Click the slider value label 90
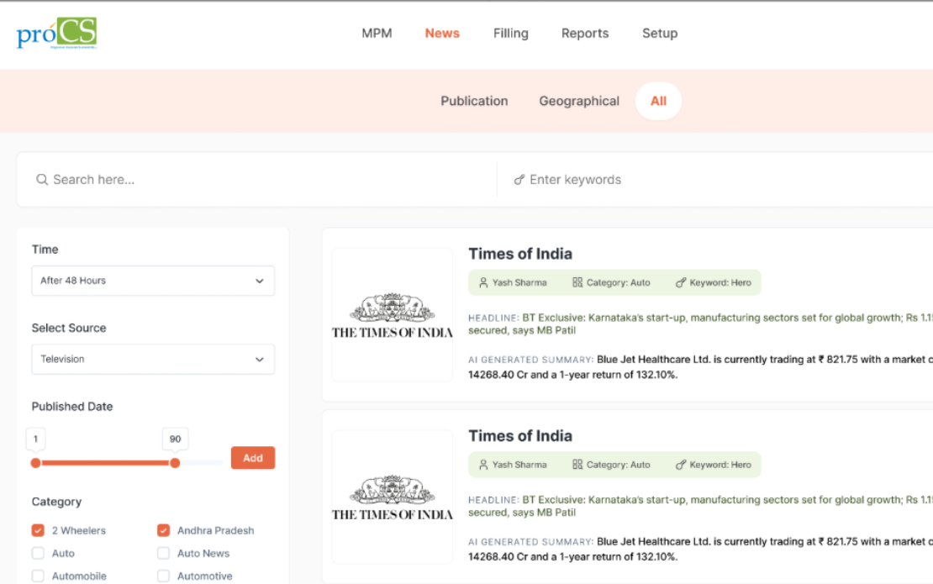The height and width of the screenshot is (584, 933). [x=175, y=439]
